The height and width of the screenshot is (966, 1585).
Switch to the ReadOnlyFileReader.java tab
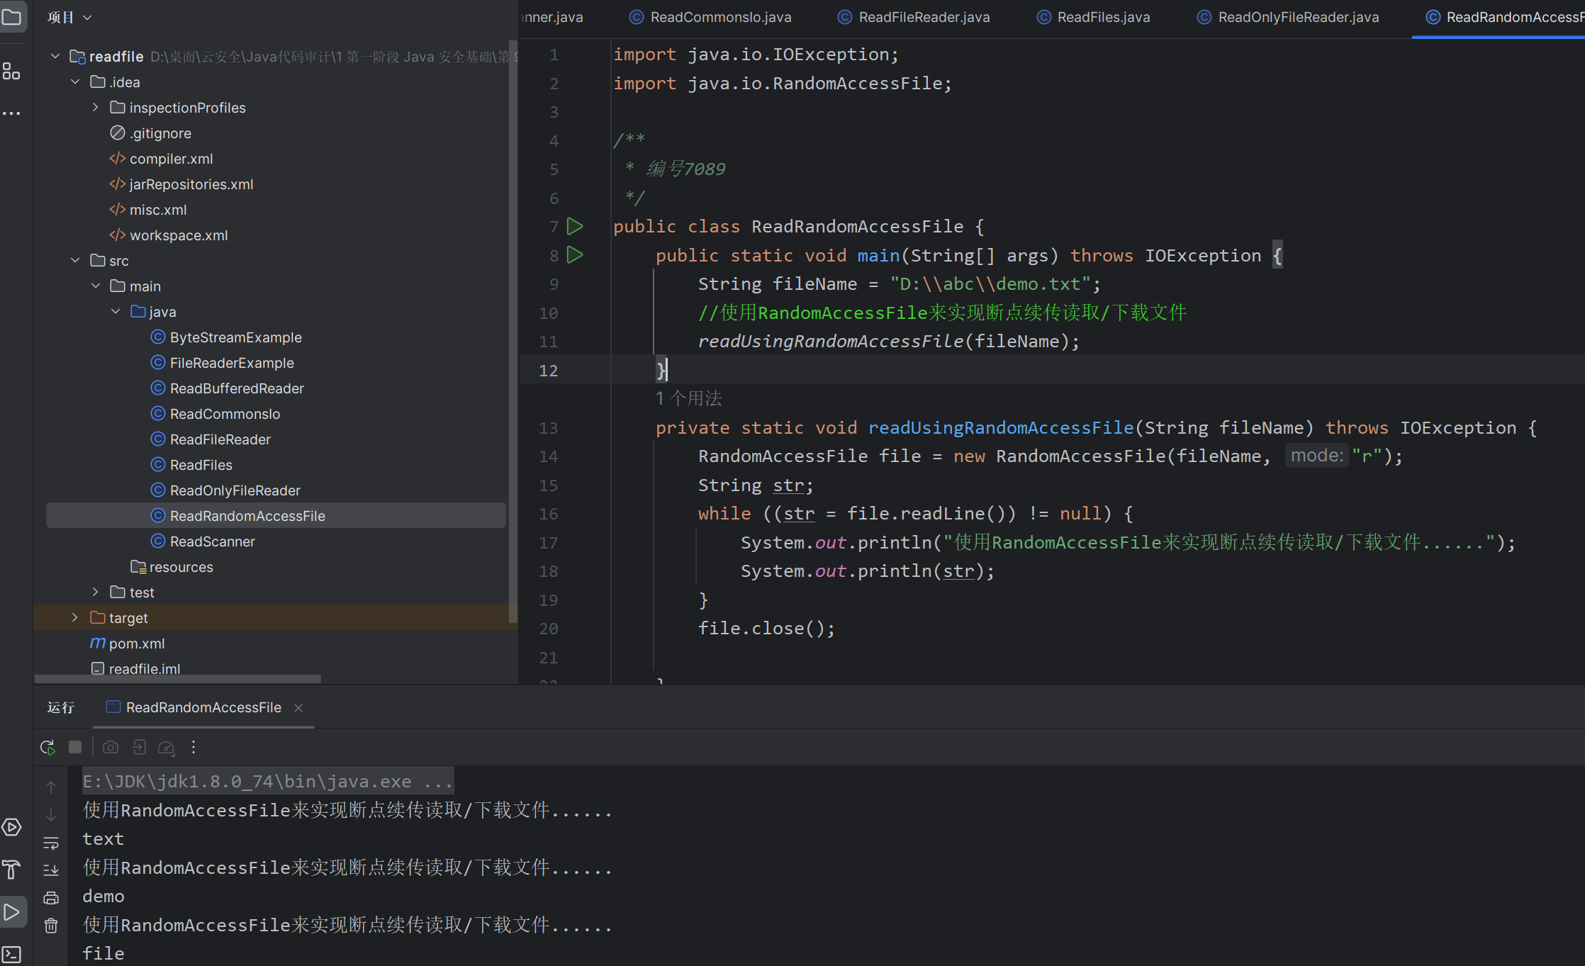click(x=1297, y=17)
